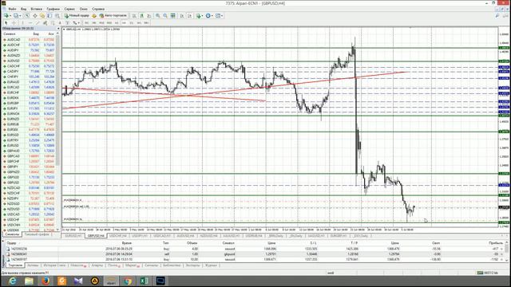Switch to the Алерты terminal tab

(97, 265)
